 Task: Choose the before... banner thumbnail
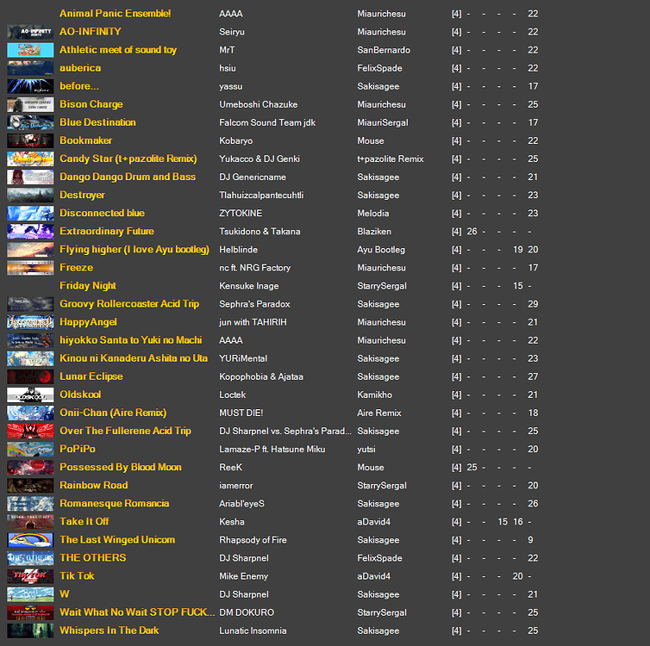(x=30, y=86)
